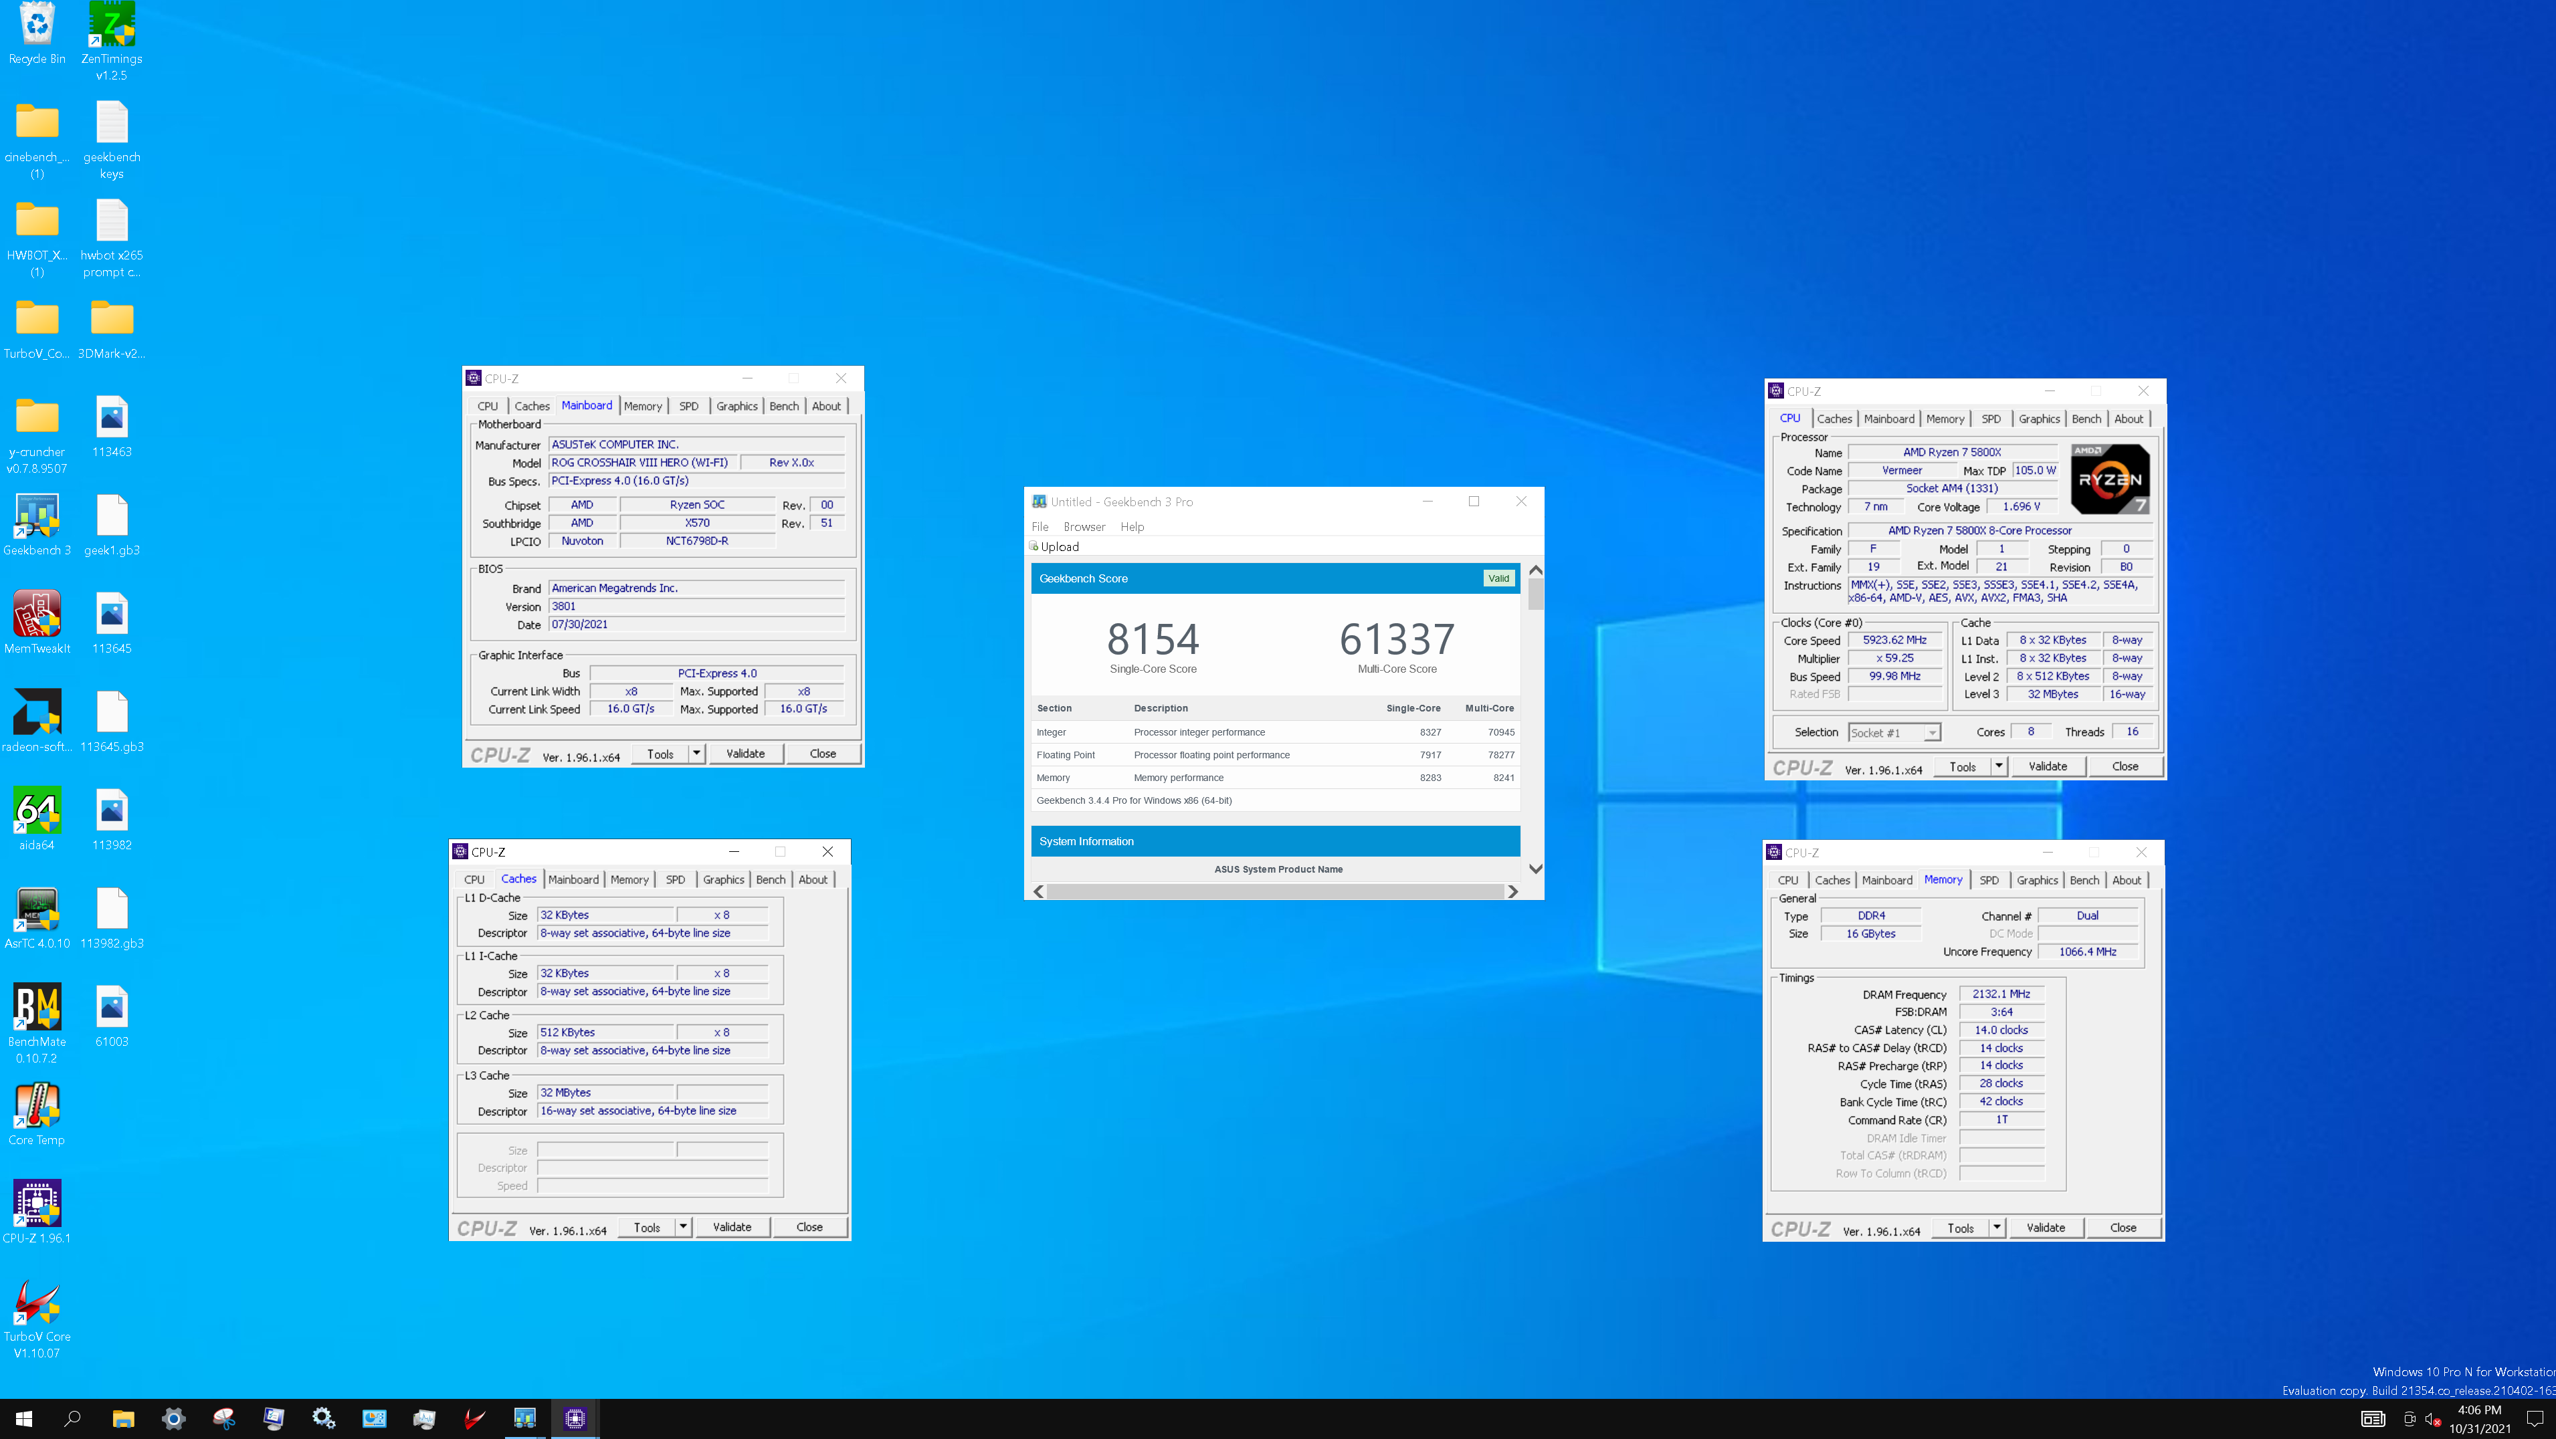Open the ZenTimings desktop shortcut
This screenshot has width=2556, height=1439.
111,39
